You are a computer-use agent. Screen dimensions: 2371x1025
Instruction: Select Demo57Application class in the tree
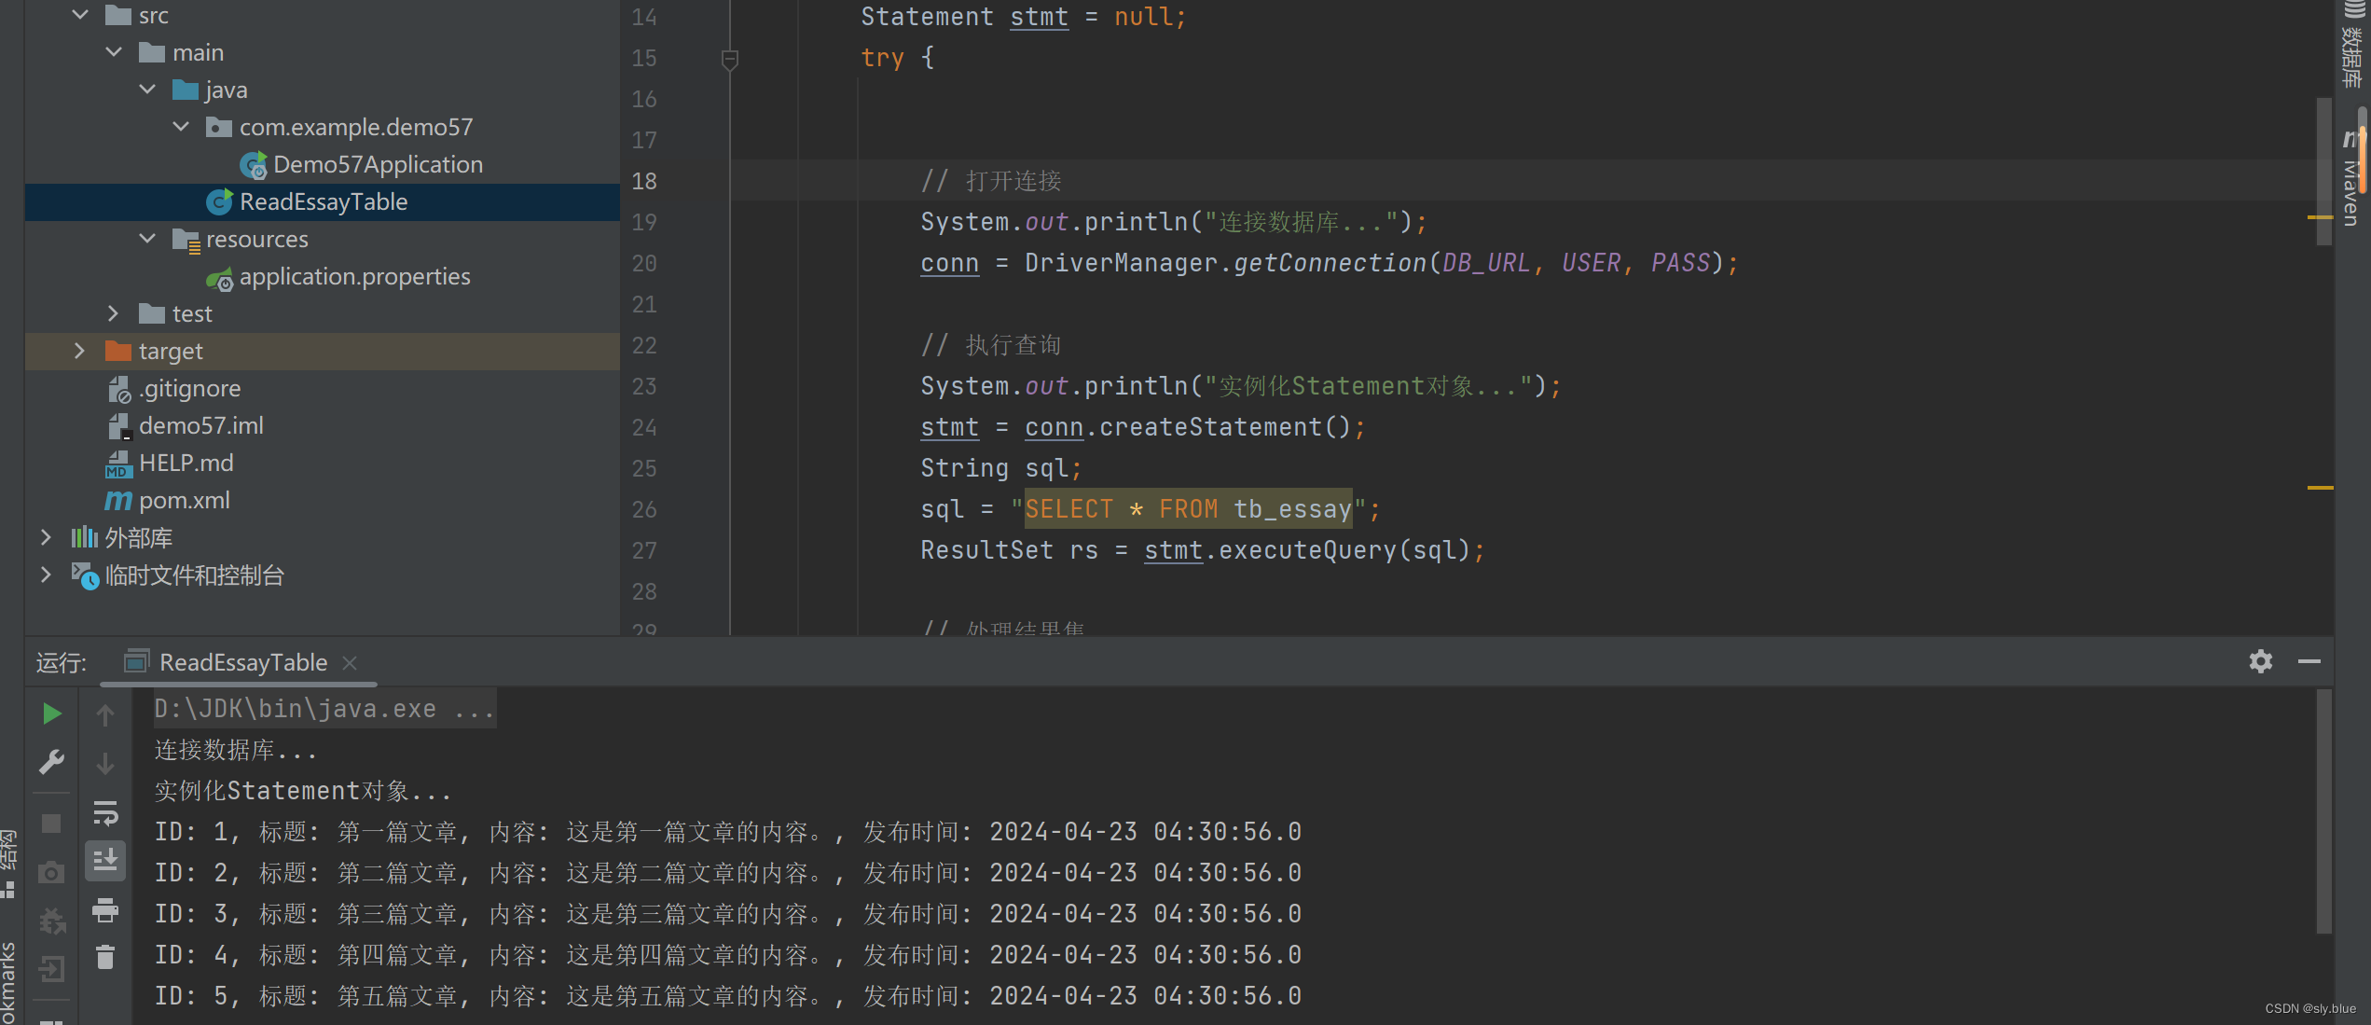point(377,165)
